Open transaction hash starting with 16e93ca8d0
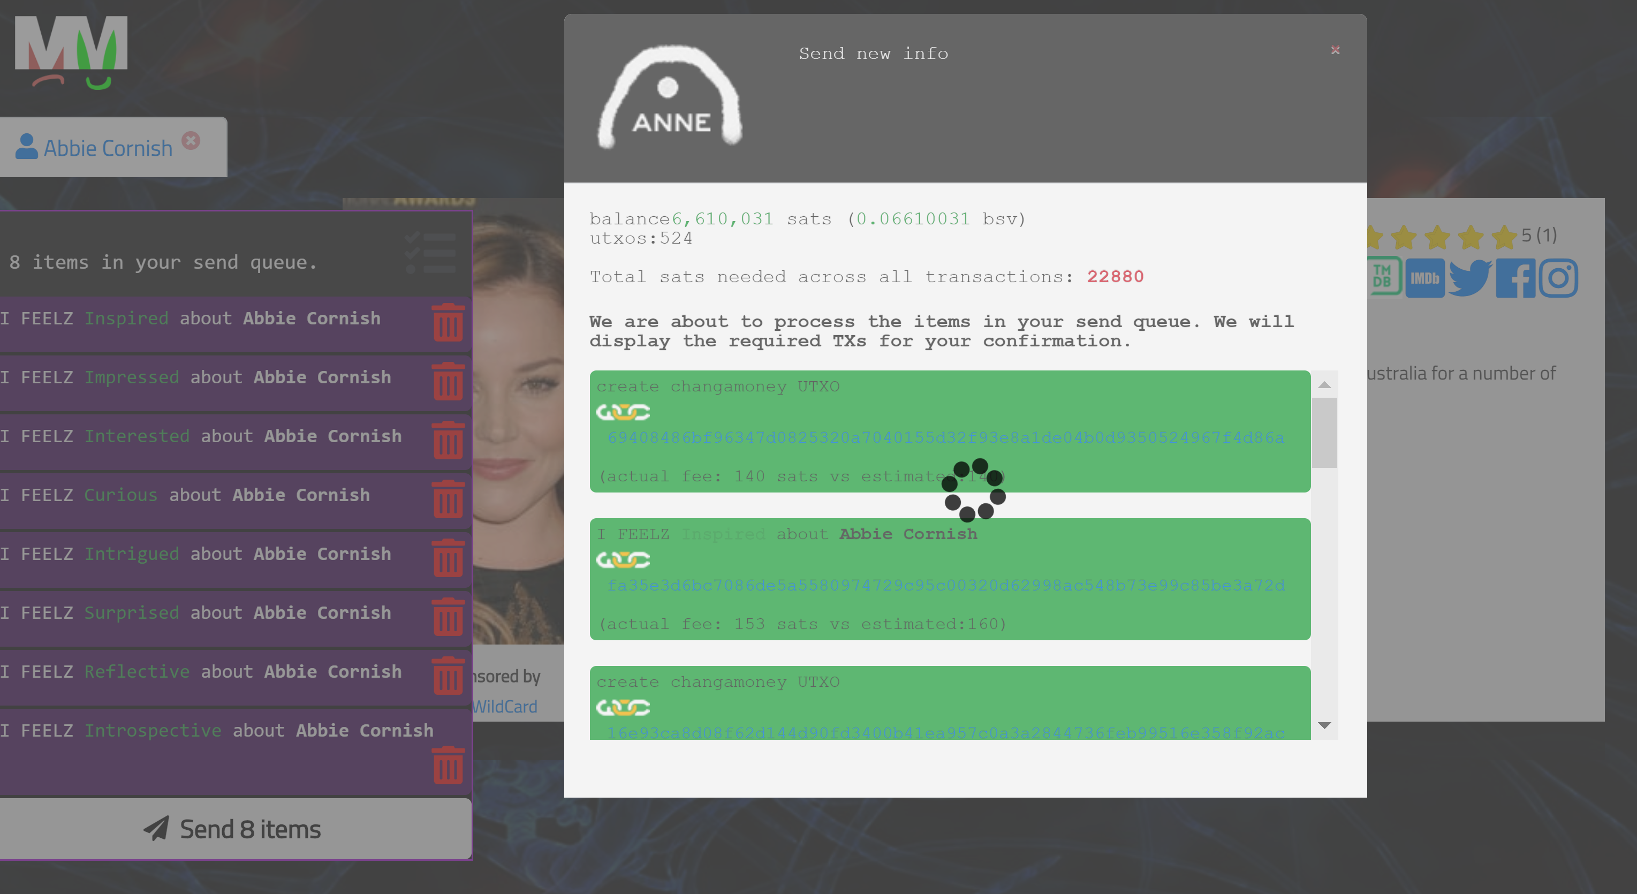 point(945,732)
